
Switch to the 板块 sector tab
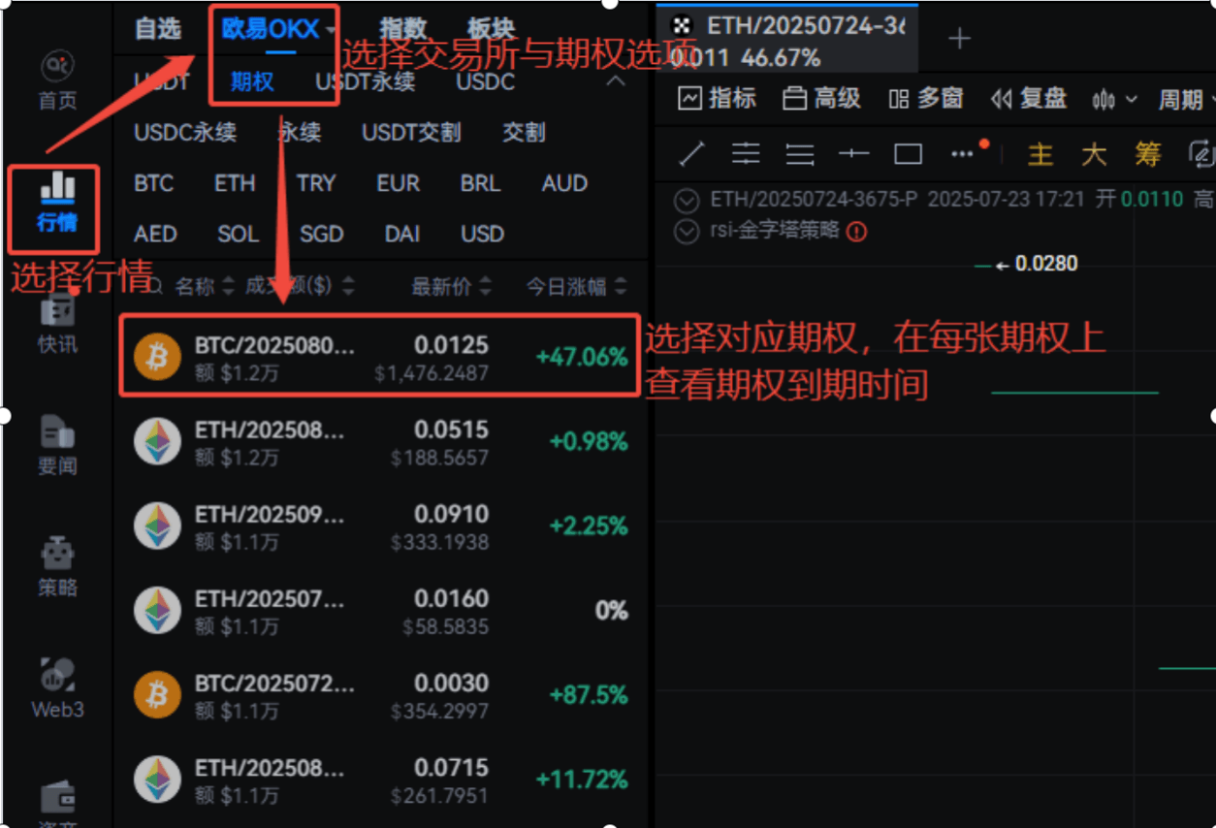coord(491,29)
